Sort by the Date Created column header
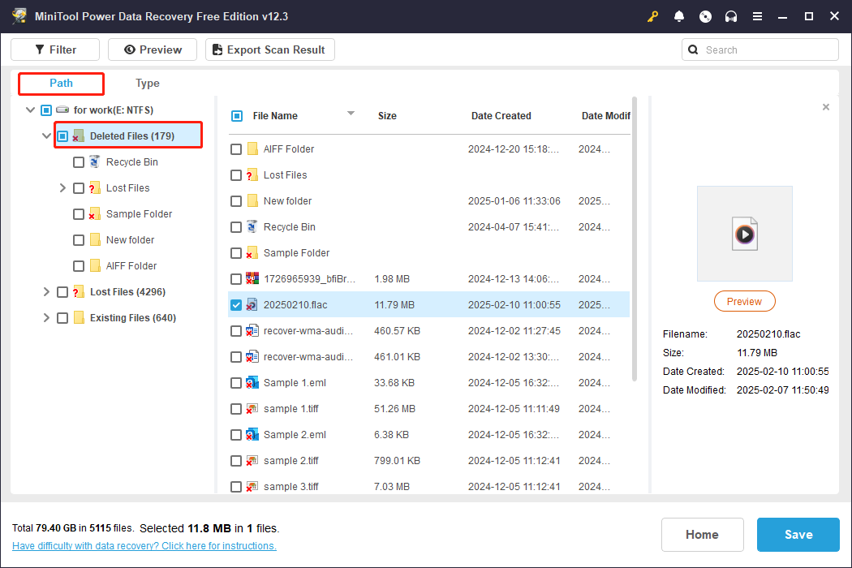 click(x=501, y=116)
